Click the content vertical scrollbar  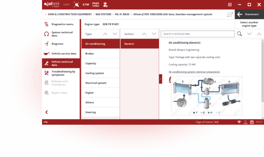pos(262,72)
